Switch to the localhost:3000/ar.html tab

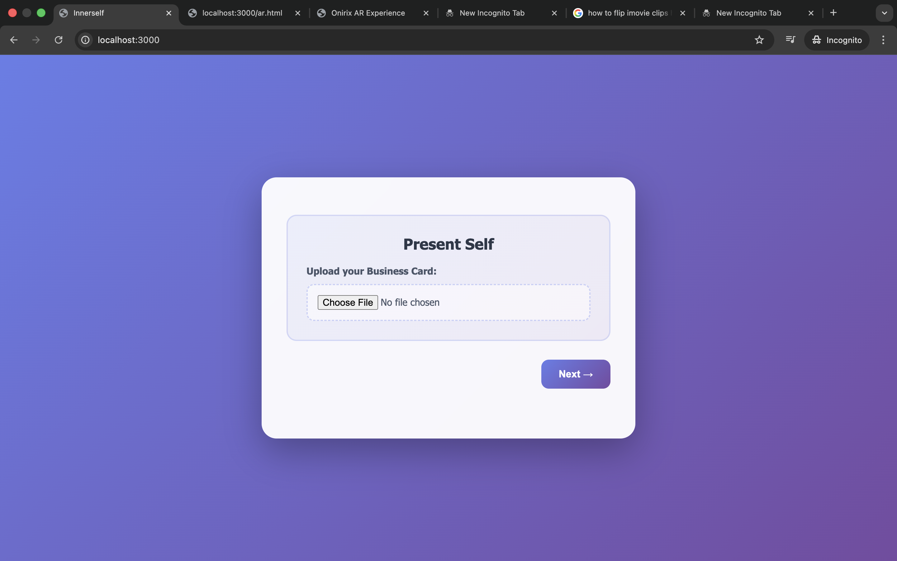[243, 13]
